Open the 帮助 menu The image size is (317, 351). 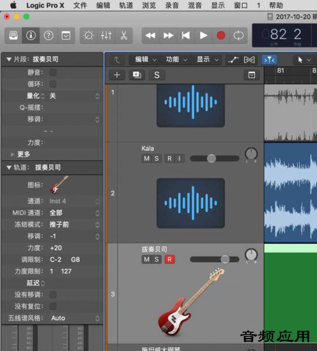(x=276, y=5)
